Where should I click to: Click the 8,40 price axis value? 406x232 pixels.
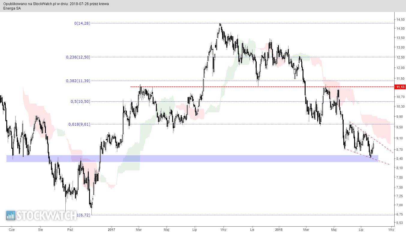click(x=400, y=159)
